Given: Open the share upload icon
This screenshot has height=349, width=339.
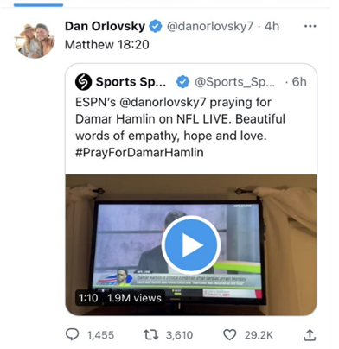Looking at the screenshot, I should [x=310, y=335].
